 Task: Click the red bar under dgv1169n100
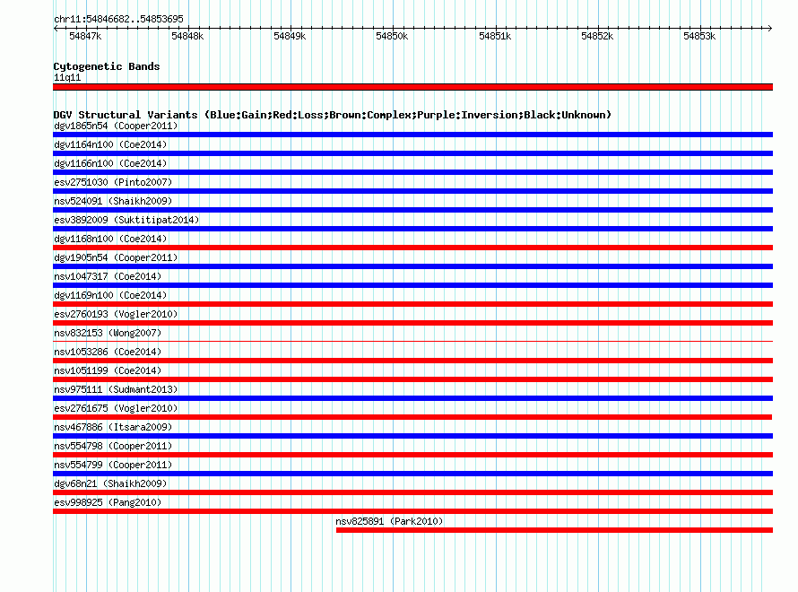coord(412,304)
